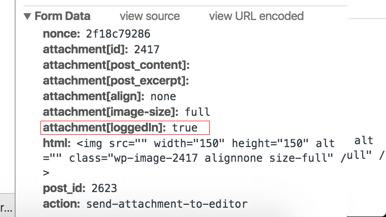Screen dimensions: 386x217
Task: Select the nonce value 2f18c79286
Action: click(x=118, y=34)
